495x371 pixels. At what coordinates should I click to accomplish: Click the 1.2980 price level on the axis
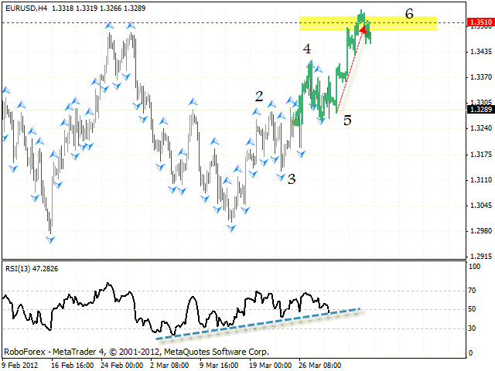(478, 231)
